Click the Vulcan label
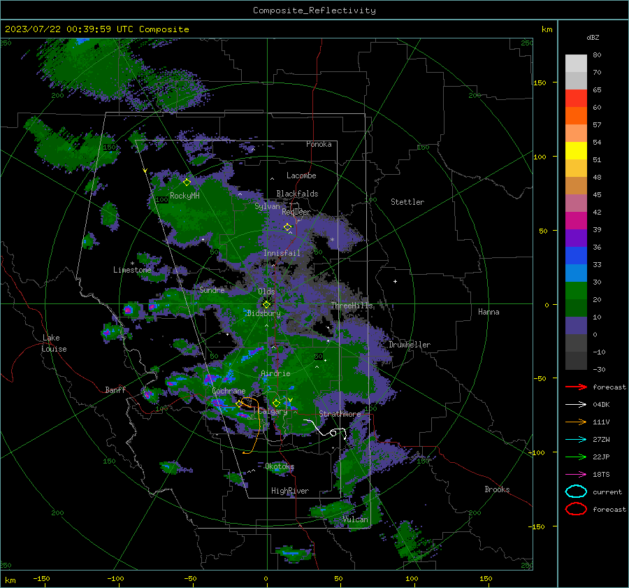 (356, 519)
